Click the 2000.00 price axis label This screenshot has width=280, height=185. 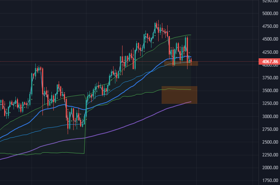click(x=270, y=168)
